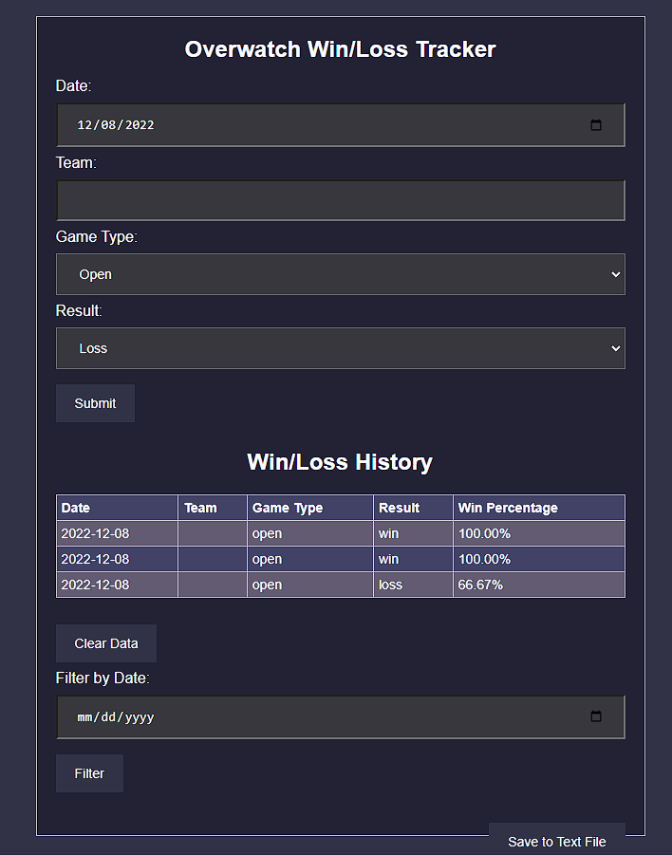Open the calendar picker on Filter by Date
This screenshot has height=855, width=672.
click(596, 716)
